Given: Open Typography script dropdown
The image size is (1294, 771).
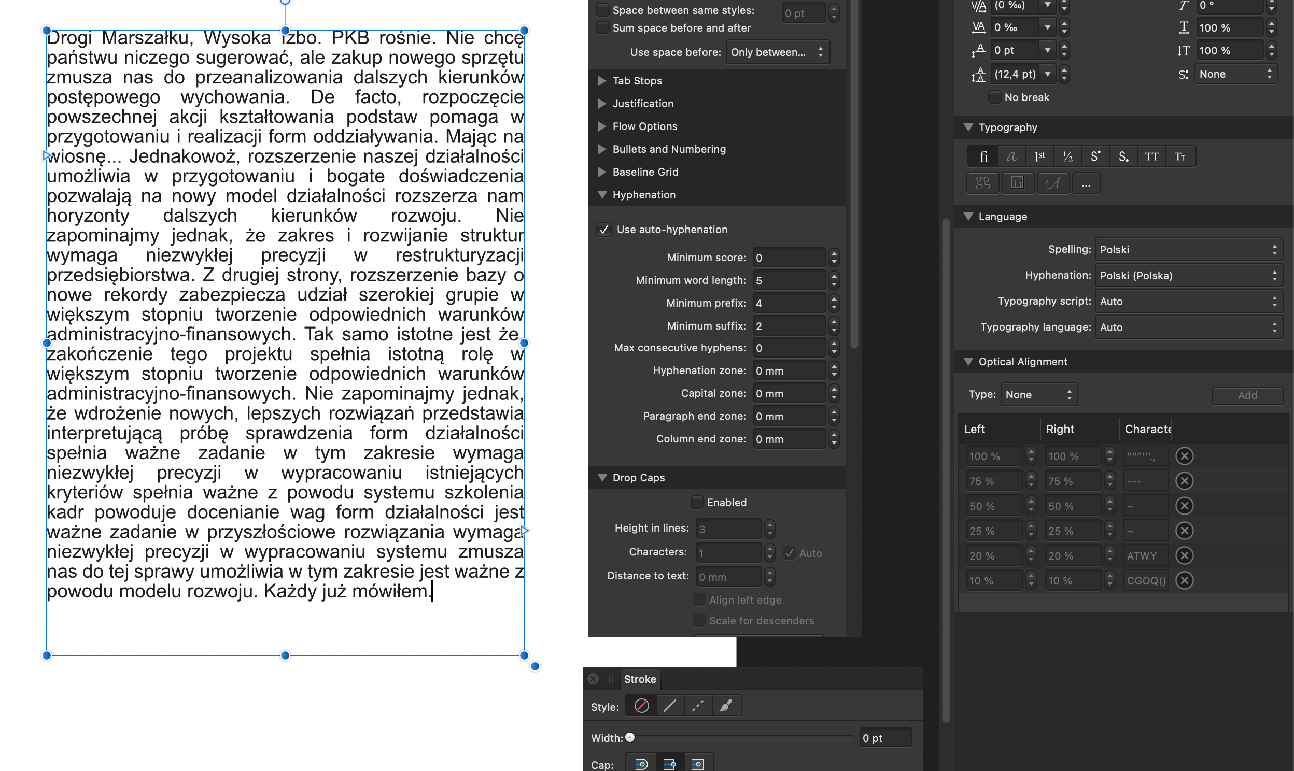Looking at the screenshot, I should point(1188,302).
